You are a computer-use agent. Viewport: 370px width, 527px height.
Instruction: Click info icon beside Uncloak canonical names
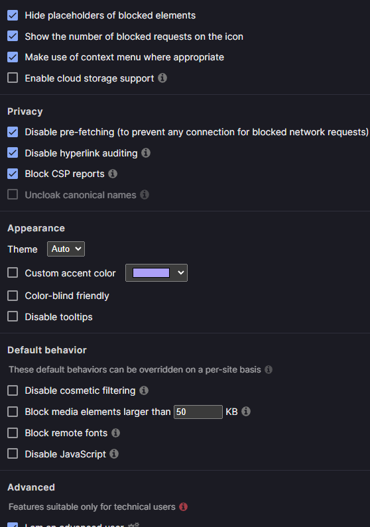point(145,195)
